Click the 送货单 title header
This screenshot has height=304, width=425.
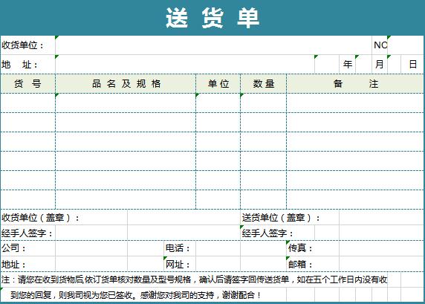tap(212, 18)
